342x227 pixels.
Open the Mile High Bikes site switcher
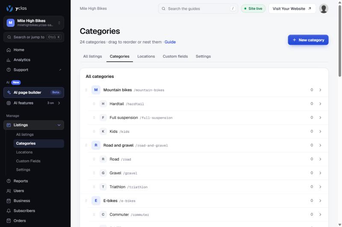tap(34, 23)
